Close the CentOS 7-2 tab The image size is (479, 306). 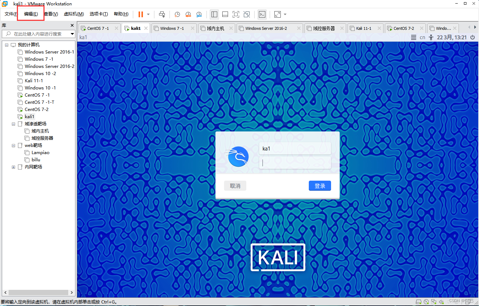click(x=422, y=28)
